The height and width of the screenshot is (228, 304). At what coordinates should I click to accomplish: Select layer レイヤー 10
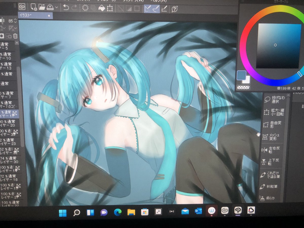pyautogui.click(x=8, y=56)
